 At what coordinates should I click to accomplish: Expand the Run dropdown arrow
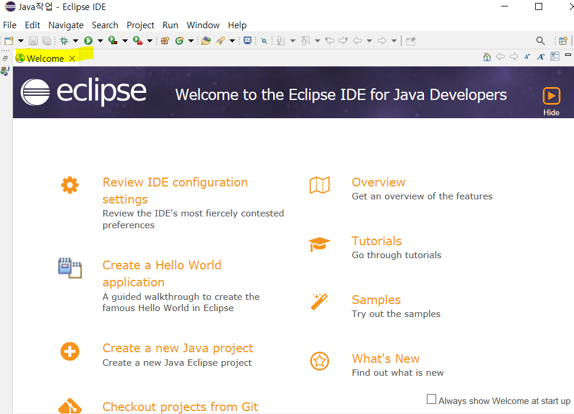[100, 41]
